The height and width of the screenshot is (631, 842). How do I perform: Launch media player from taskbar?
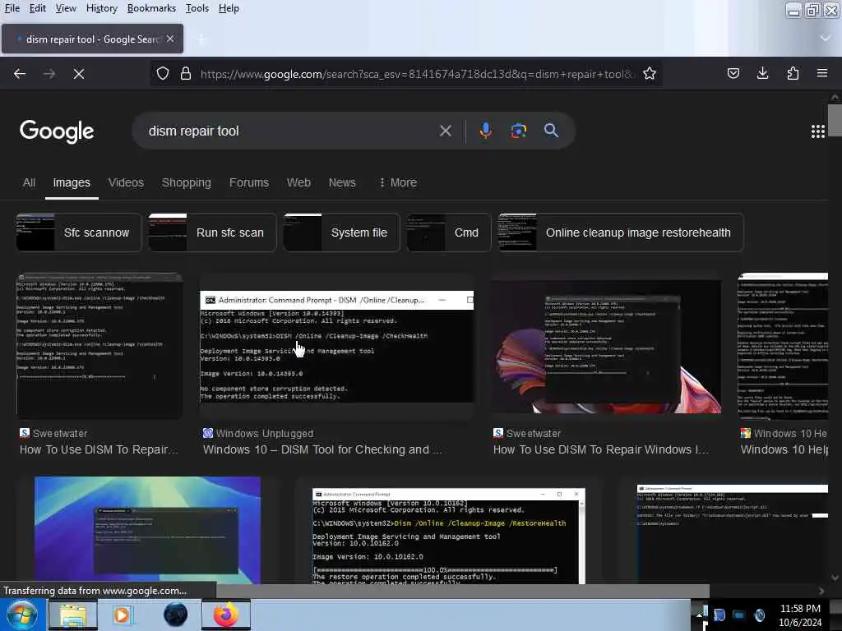123,615
